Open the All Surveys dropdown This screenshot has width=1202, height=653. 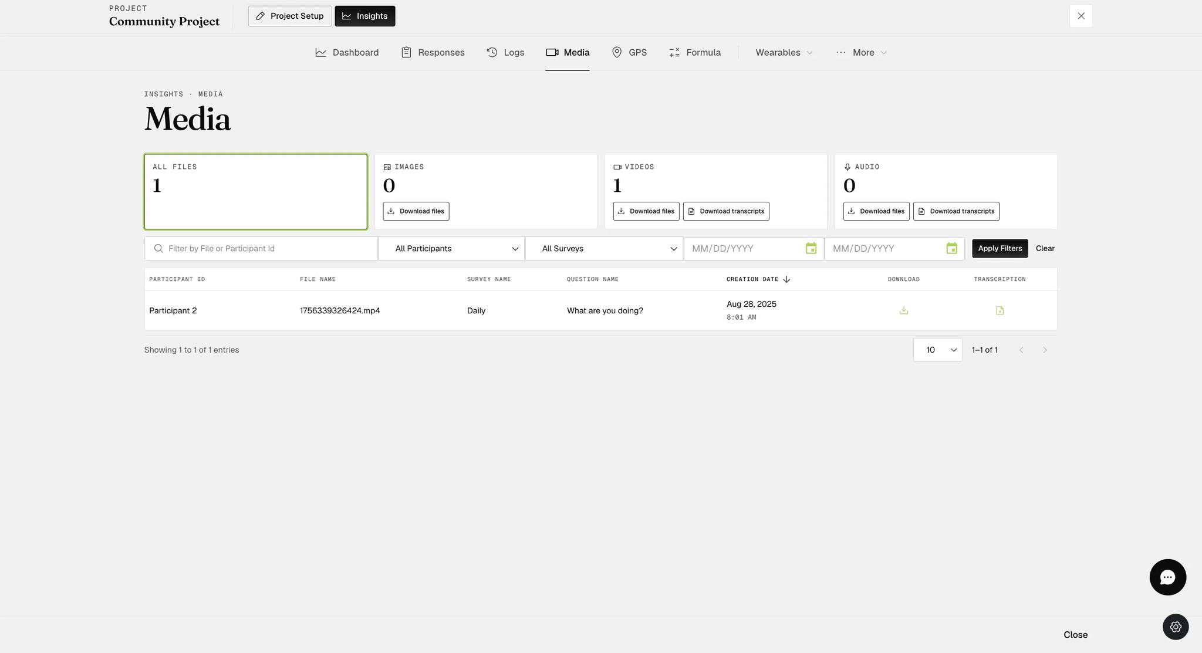tap(605, 249)
